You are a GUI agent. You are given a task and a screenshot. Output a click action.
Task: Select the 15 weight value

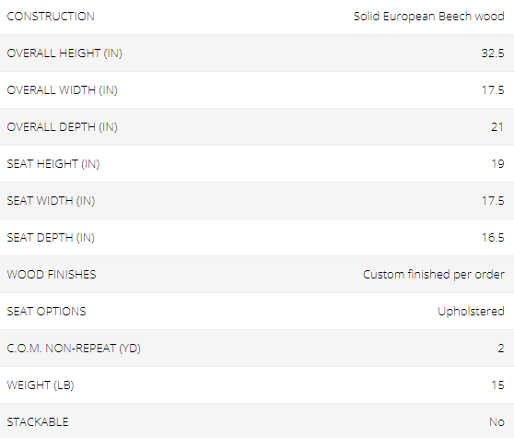click(497, 385)
